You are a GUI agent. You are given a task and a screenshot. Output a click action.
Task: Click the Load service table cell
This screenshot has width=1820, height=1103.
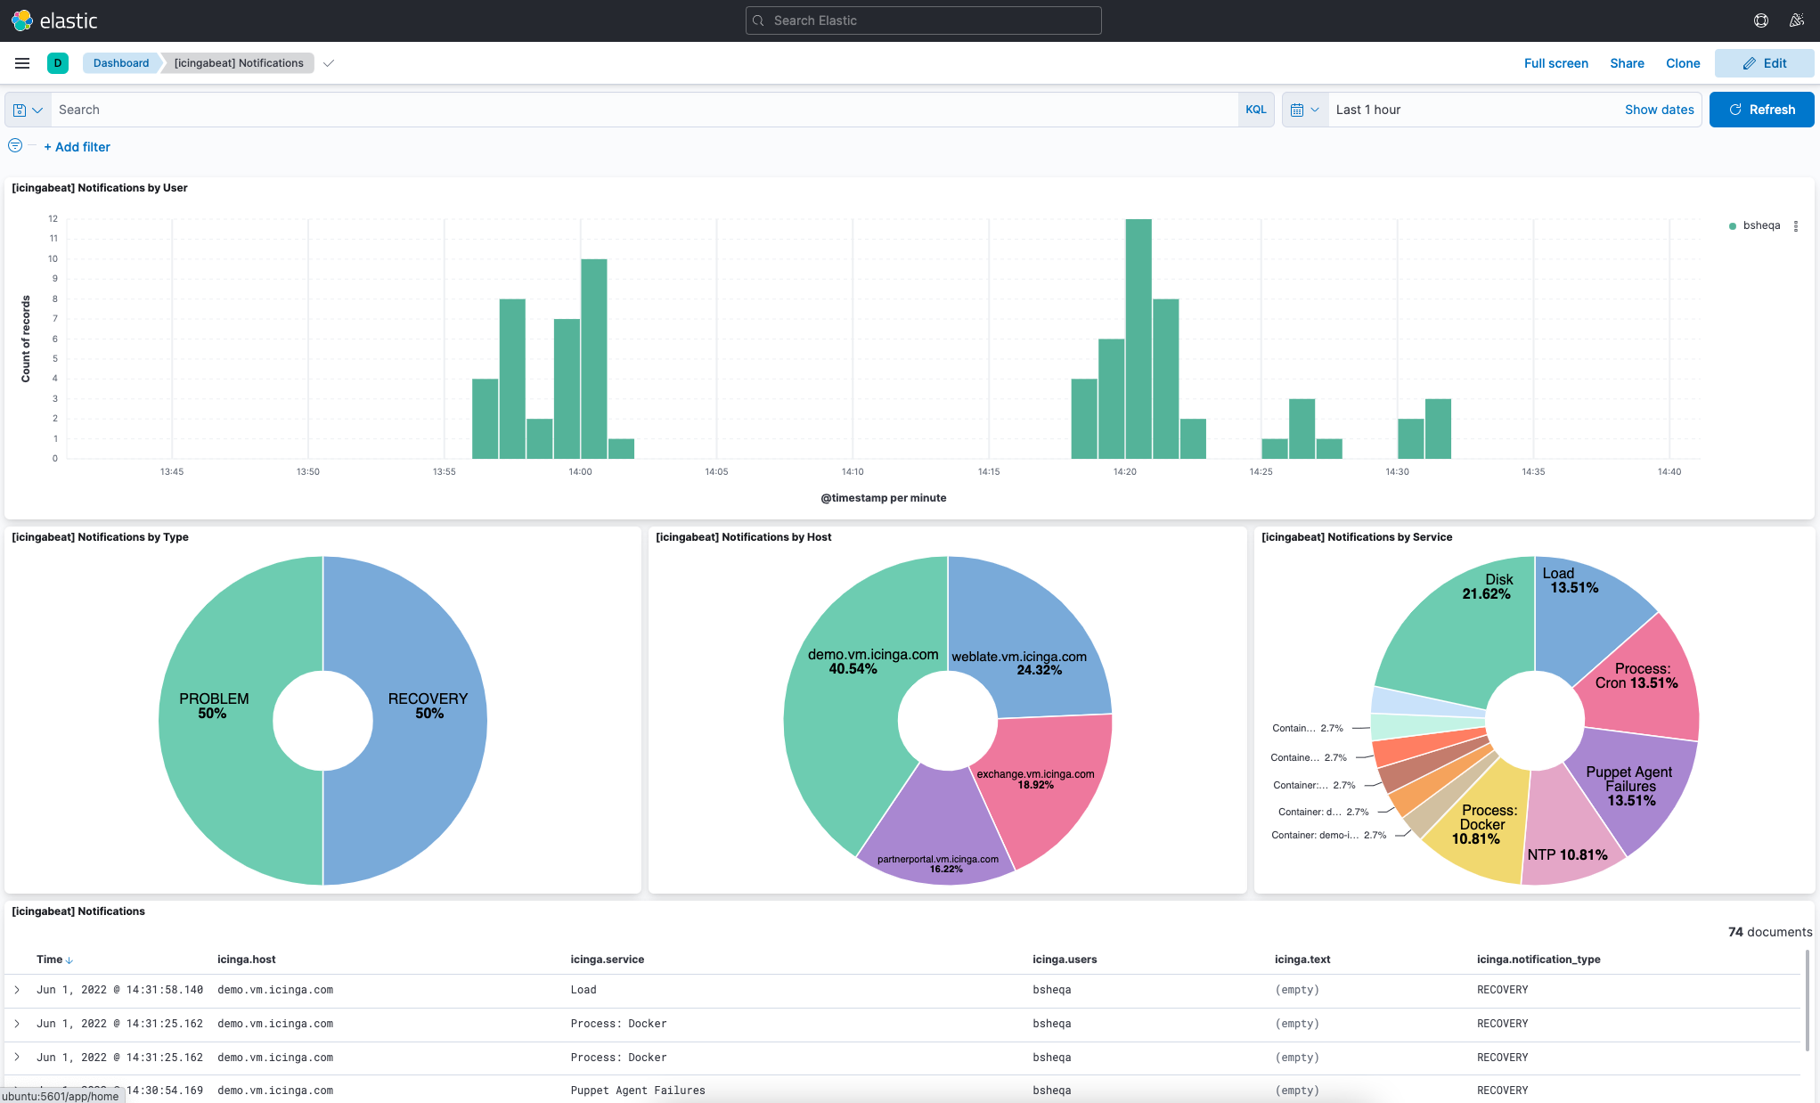584,990
